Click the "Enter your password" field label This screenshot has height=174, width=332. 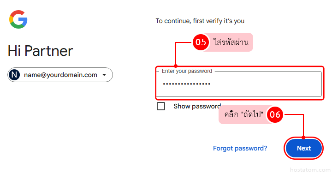click(x=187, y=71)
